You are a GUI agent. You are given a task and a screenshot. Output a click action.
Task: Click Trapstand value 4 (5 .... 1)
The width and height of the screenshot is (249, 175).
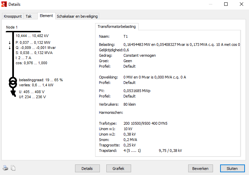[132, 151]
